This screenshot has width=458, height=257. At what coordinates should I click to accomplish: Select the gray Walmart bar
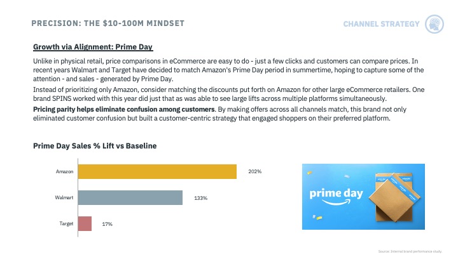pos(130,197)
